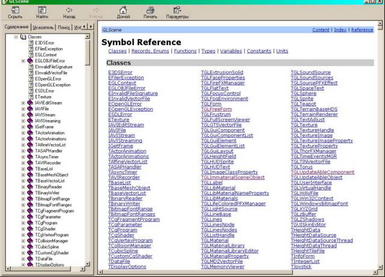Expand the TActorAnimation tree node
The width and height of the screenshot is (385, 277).
point(23,133)
